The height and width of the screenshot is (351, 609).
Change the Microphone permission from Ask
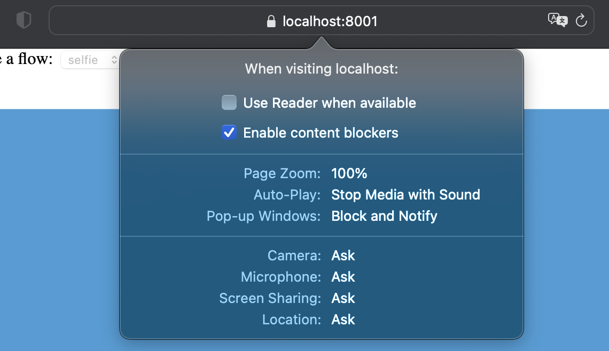pyautogui.click(x=343, y=277)
